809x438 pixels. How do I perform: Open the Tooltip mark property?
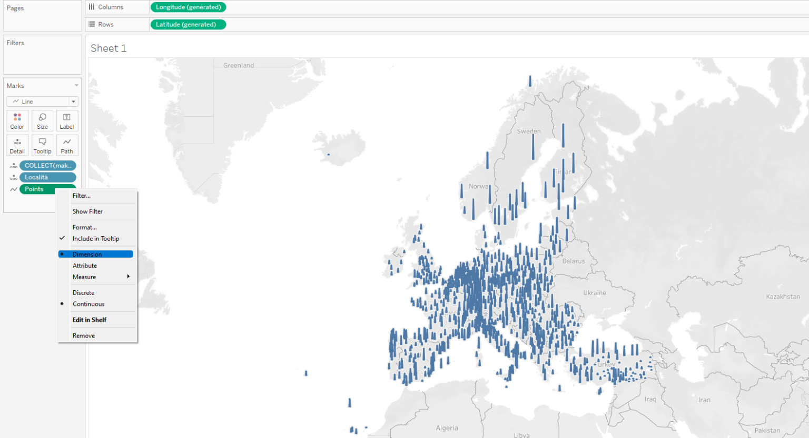point(42,145)
